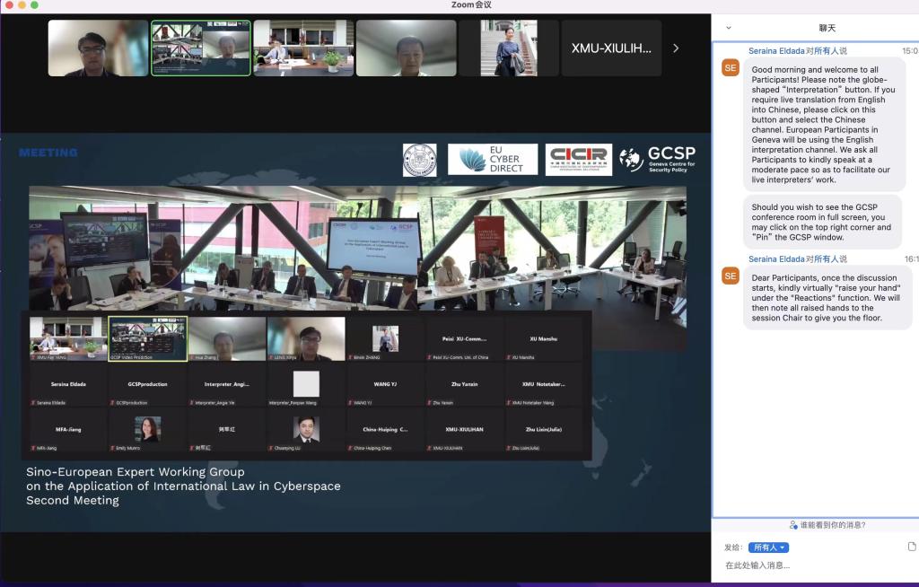The height and width of the screenshot is (587, 919).
Task: Click the CICIR logo in shared screen
Action: (578, 160)
